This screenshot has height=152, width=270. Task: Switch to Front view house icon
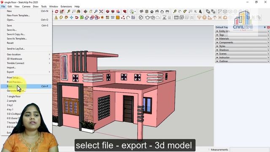pos(152,11)
